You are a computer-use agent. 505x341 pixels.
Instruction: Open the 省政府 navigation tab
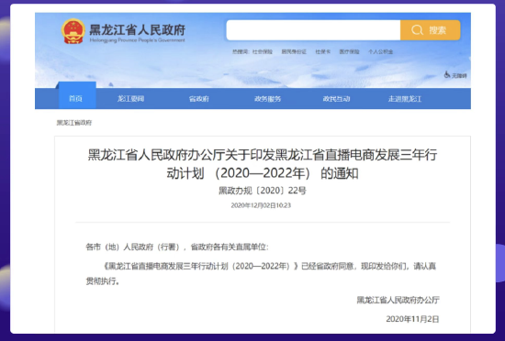point(199,99)
